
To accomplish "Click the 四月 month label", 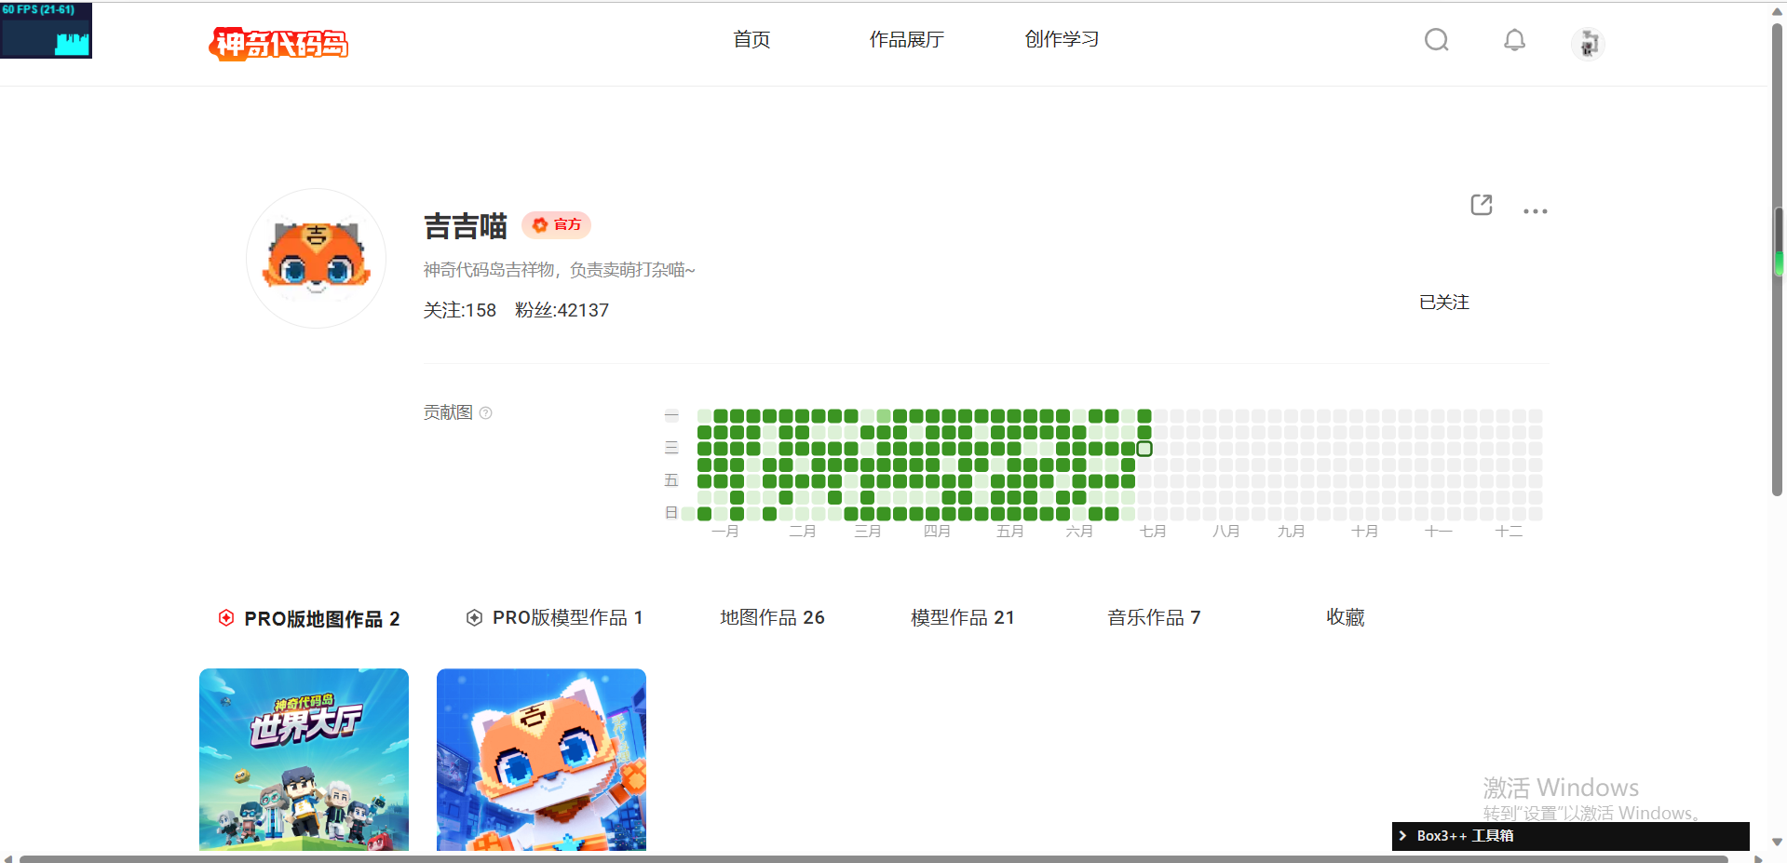I will coord(938,532).
